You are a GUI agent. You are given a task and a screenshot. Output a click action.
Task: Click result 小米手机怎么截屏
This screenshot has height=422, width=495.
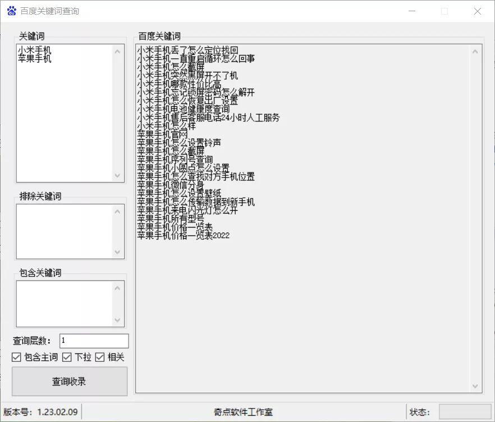tap(171, 67)
